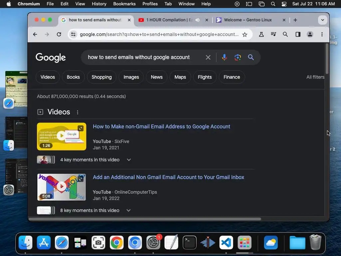Open site information icon in address bar
Screen dimensions: 341x256
click(73, 34)
